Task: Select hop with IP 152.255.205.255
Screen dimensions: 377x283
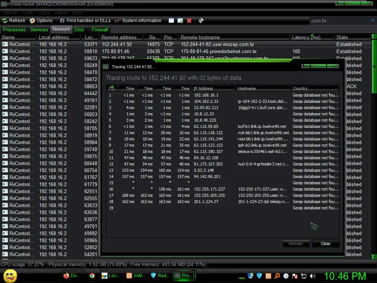Action: (223, 195)
